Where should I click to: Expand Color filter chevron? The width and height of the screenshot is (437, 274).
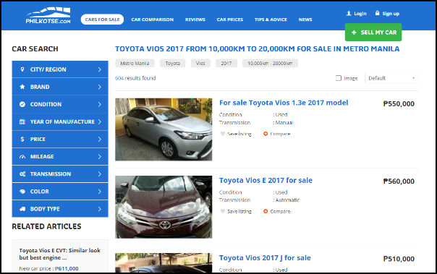[x=100, y=192]
